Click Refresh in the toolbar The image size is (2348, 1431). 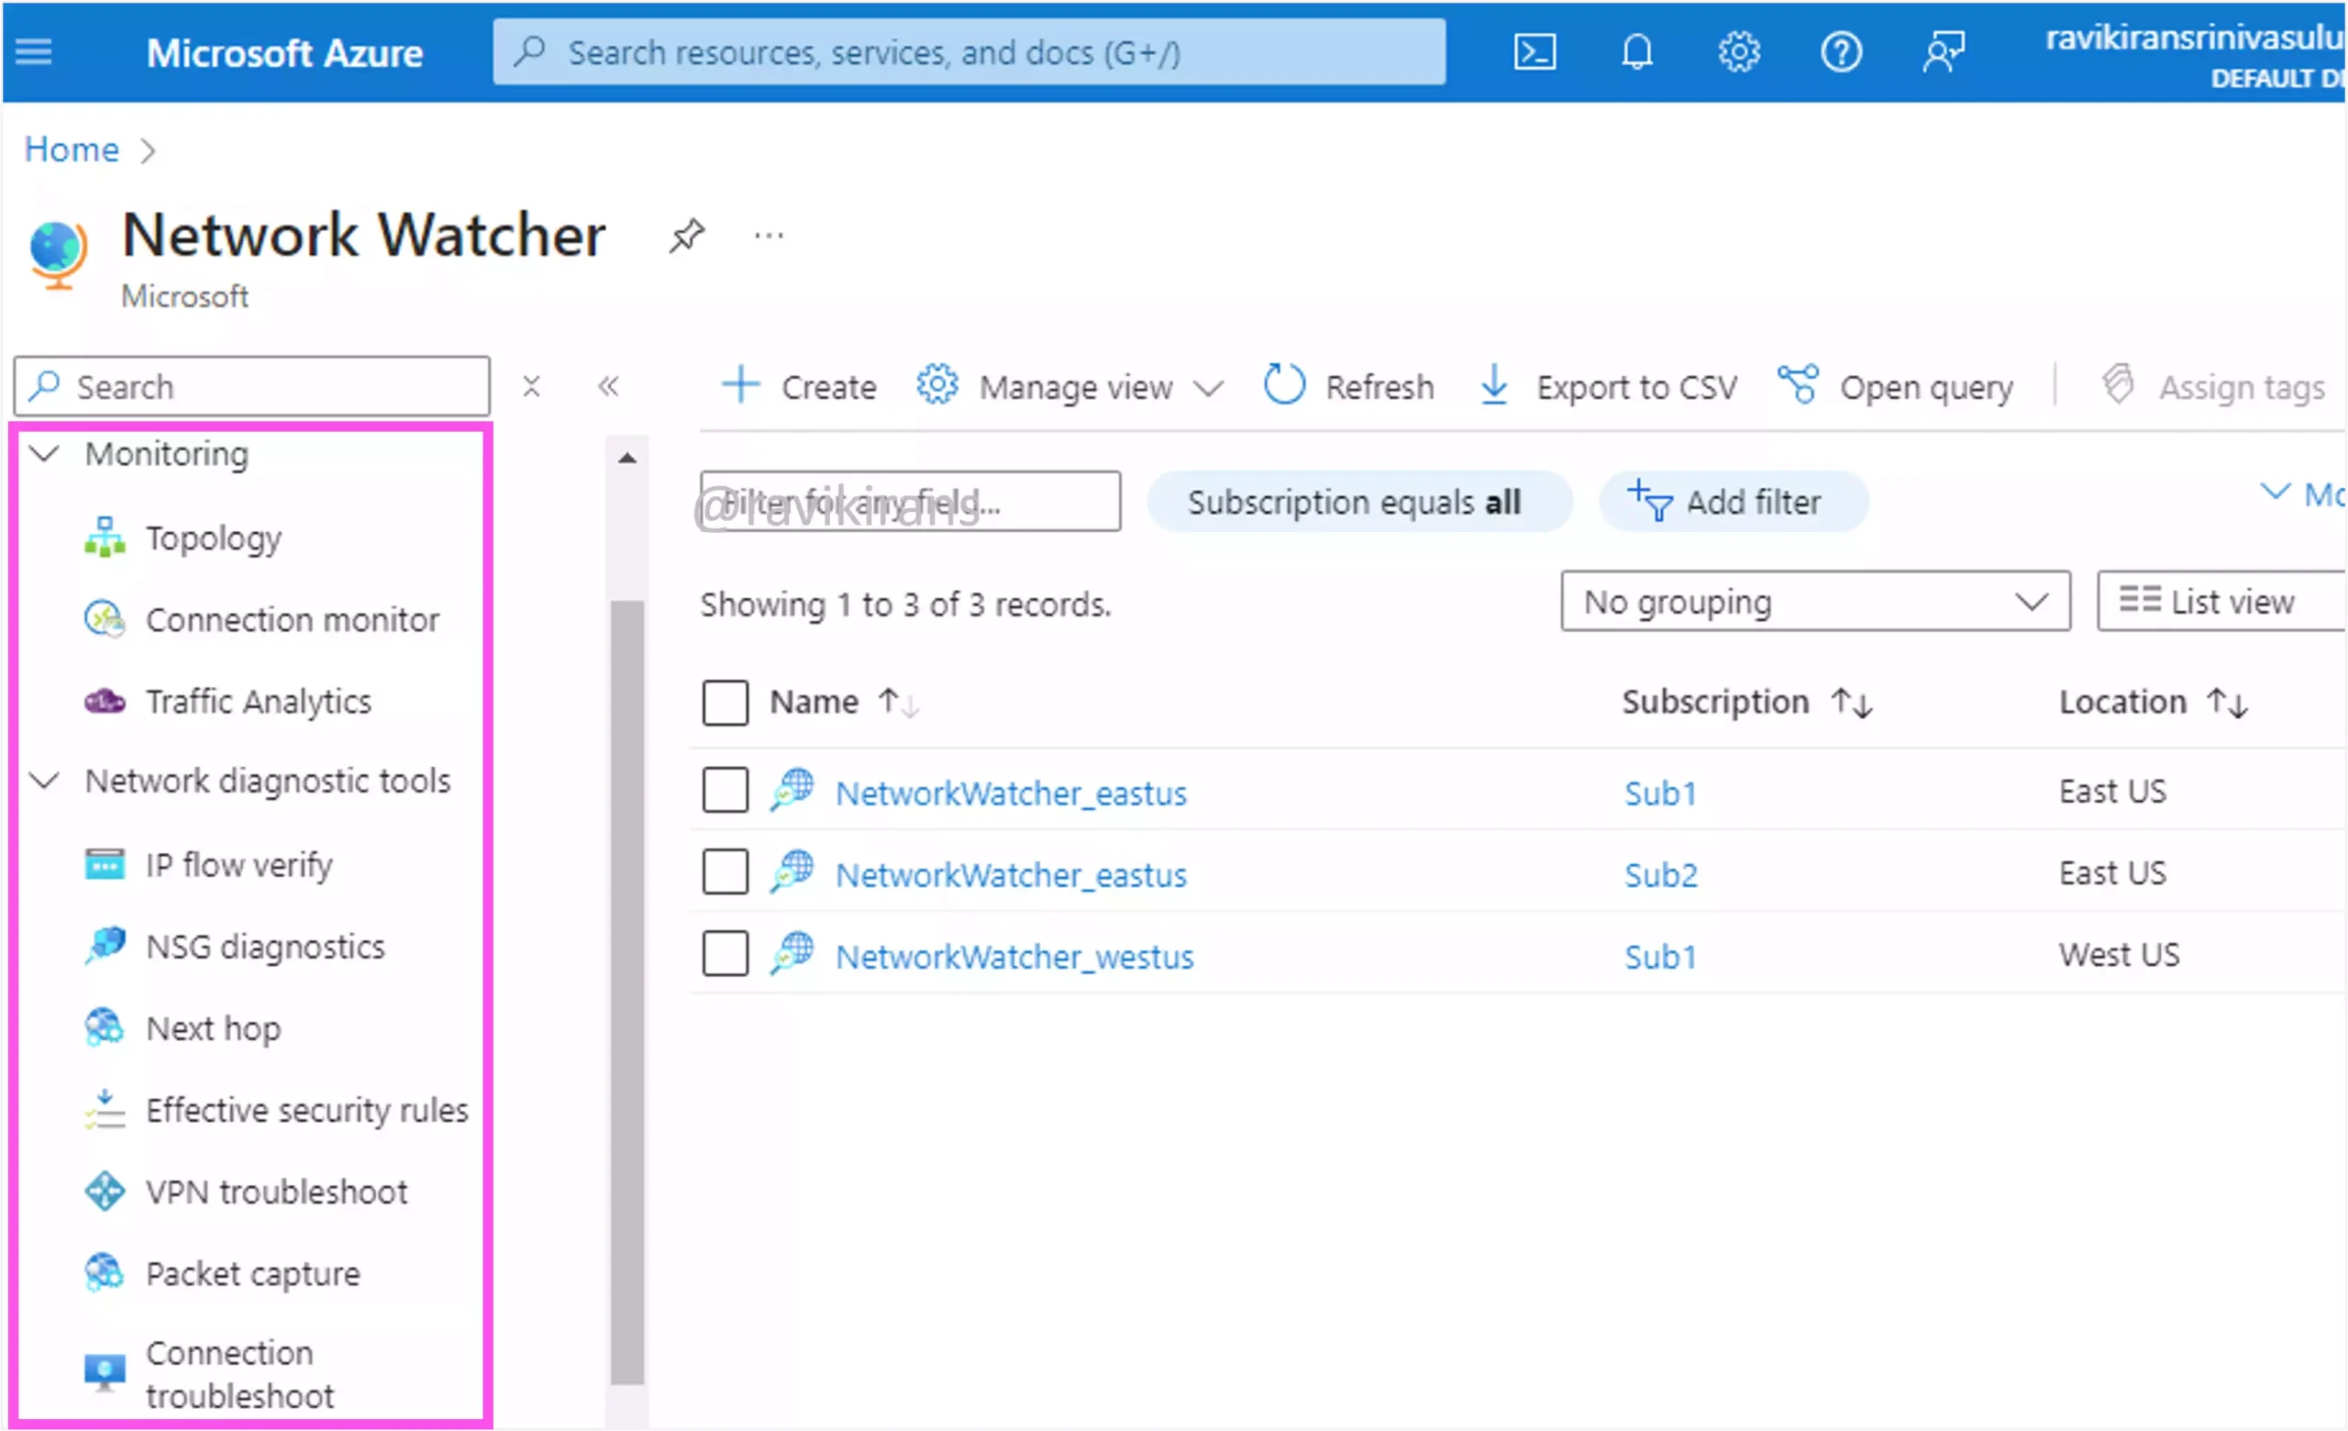(1348, 387)
